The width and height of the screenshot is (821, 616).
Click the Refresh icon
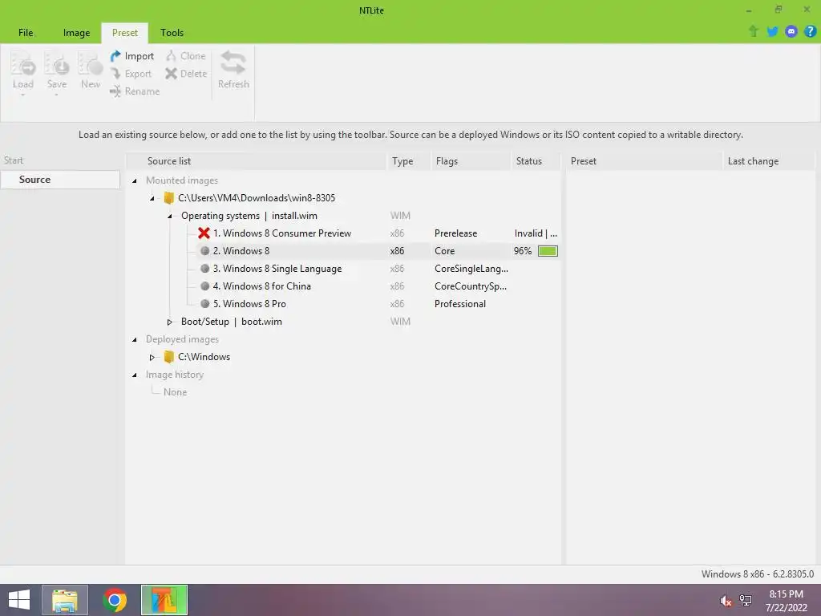pos(233,63)
